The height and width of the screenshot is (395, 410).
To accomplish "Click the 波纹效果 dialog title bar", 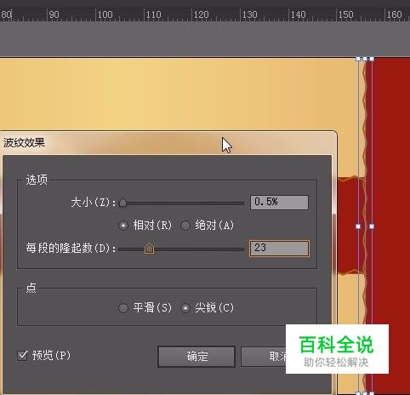I will pos(168,143).
